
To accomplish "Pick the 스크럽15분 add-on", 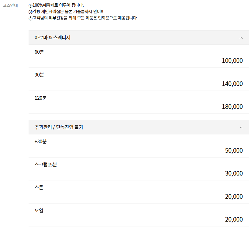I will pos(46,165).
